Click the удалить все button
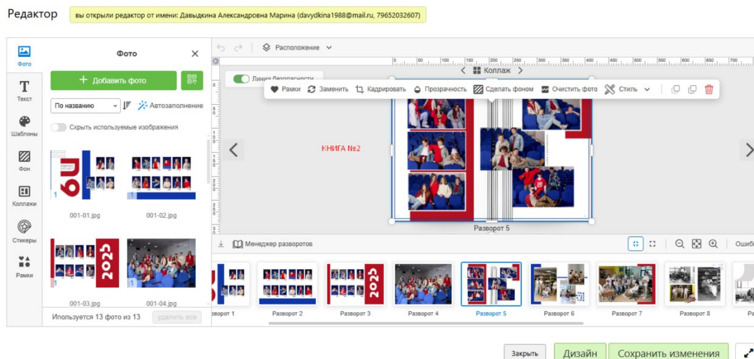 click(176, 317)
